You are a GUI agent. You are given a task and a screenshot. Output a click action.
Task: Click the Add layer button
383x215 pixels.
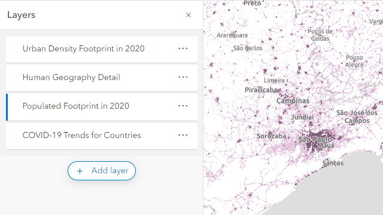[102, 171]
